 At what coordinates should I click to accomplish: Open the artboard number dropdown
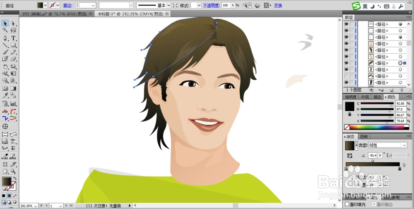pyautogui.click(x=60, y=206)
